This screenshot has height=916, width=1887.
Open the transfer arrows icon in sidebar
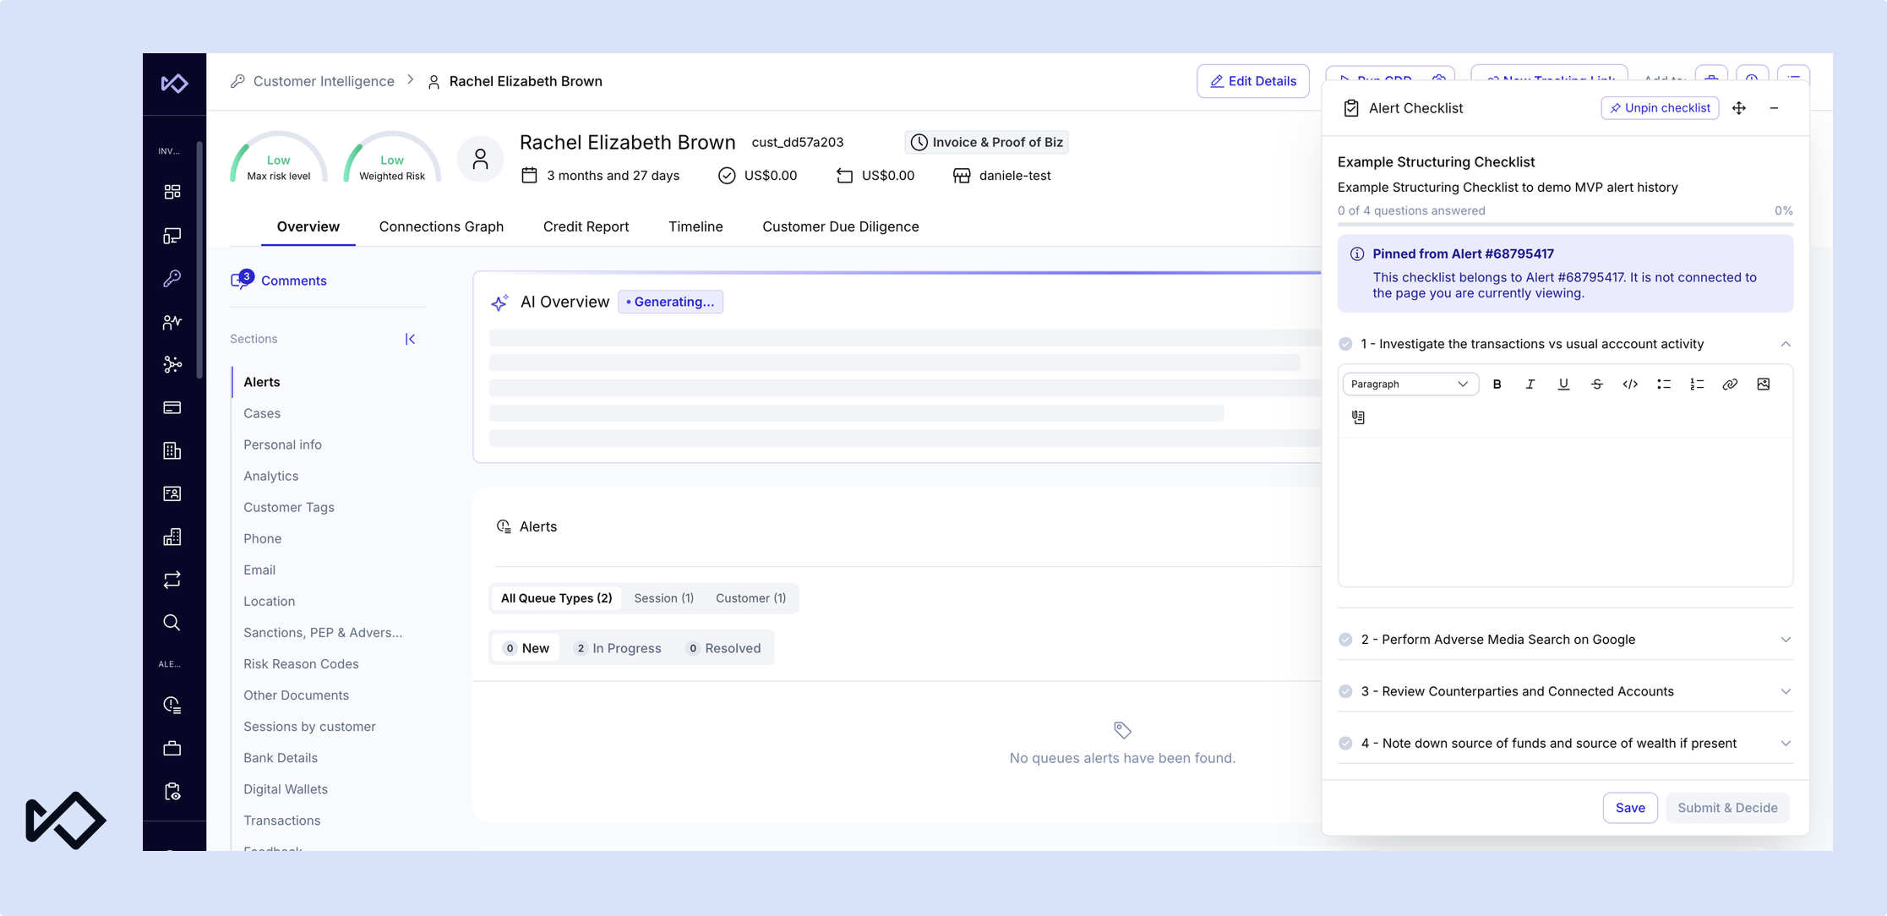(172, 580)
